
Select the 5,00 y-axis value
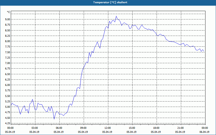(8, 107)
